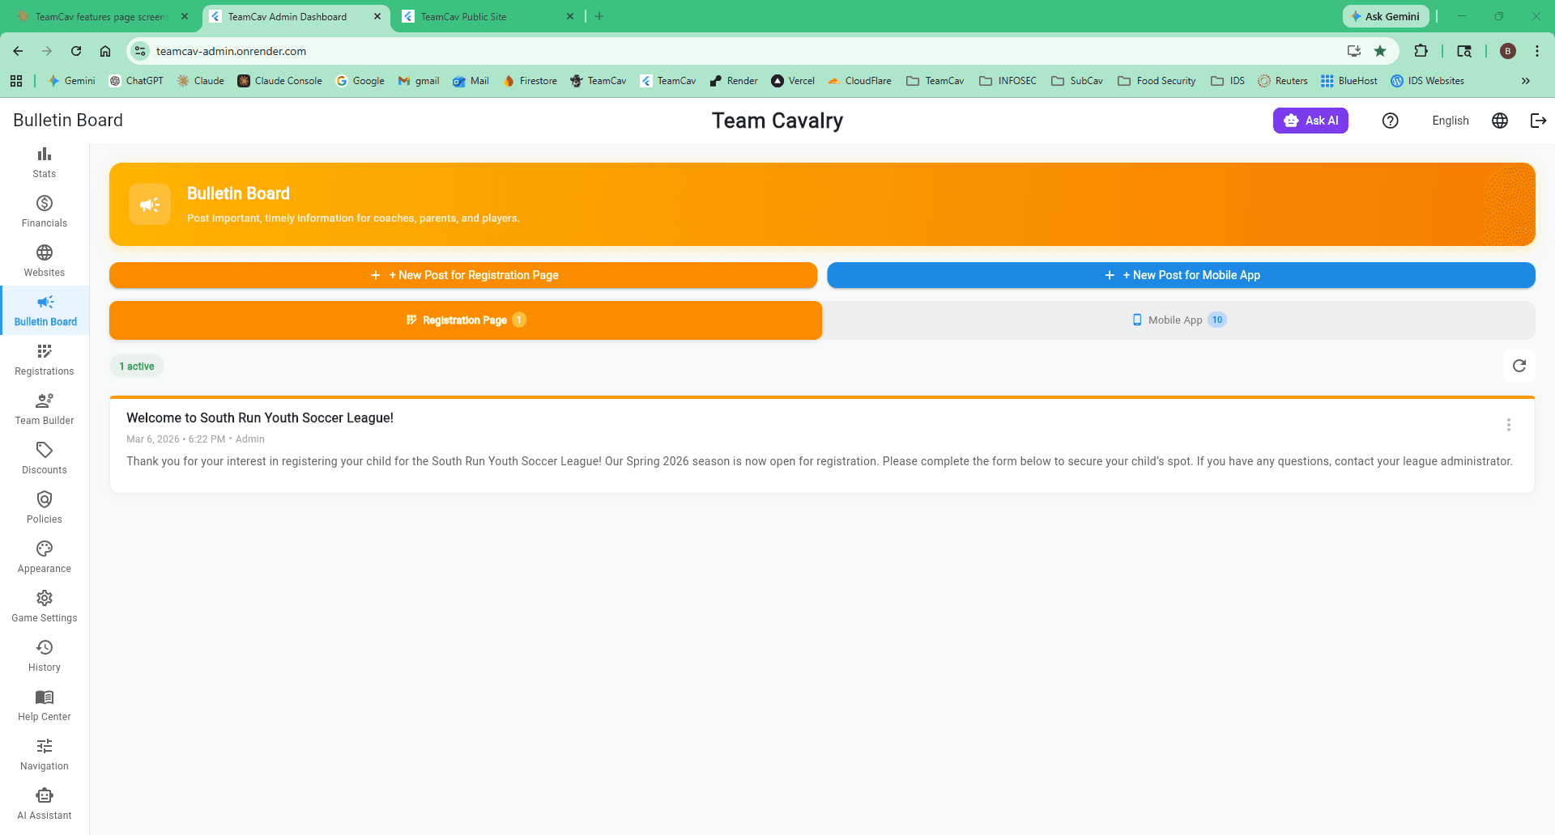The image size is (1555, 835).
Task: Open Team Builder in the sidebar
Action: (45, 409)
